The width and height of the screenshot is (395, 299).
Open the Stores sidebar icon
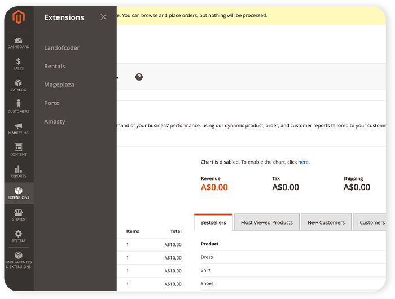(19, 215)
